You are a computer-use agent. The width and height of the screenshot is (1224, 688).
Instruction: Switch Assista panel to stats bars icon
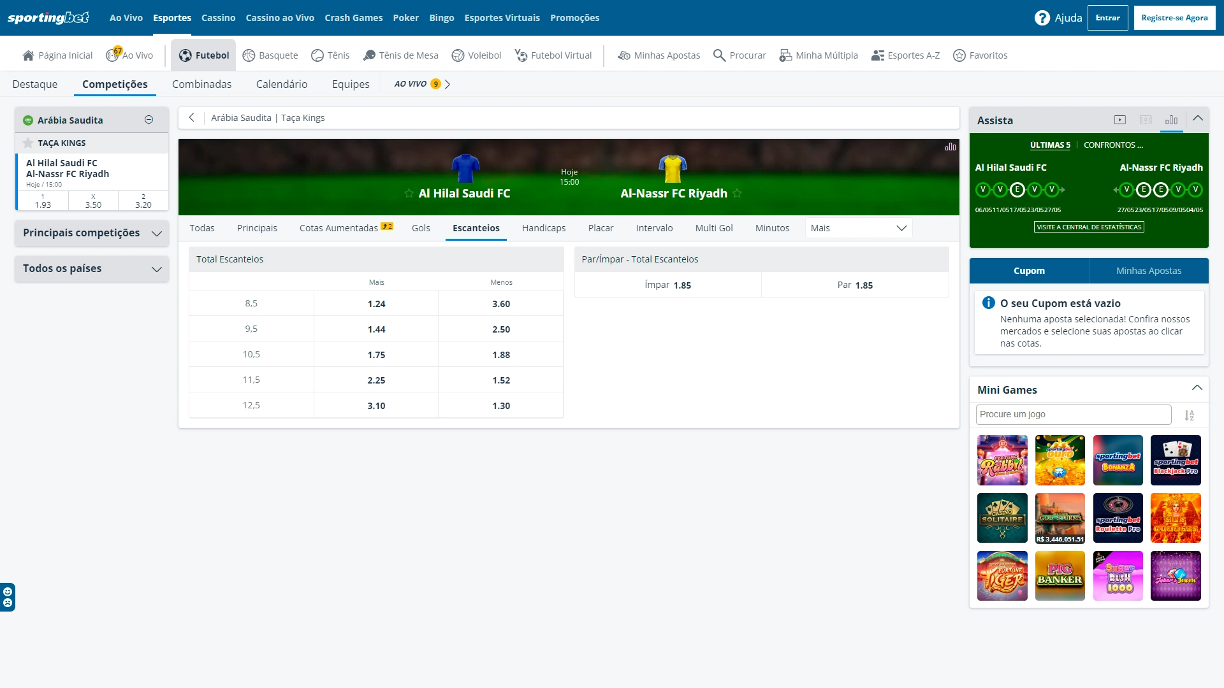pos(1171,120)
